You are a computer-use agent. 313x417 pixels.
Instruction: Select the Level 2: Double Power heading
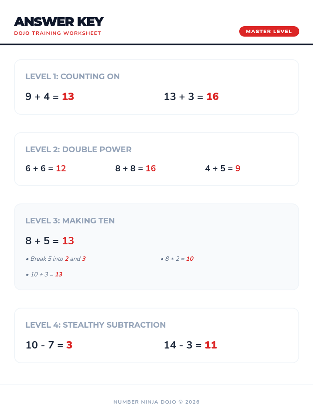tap(78, 149)
